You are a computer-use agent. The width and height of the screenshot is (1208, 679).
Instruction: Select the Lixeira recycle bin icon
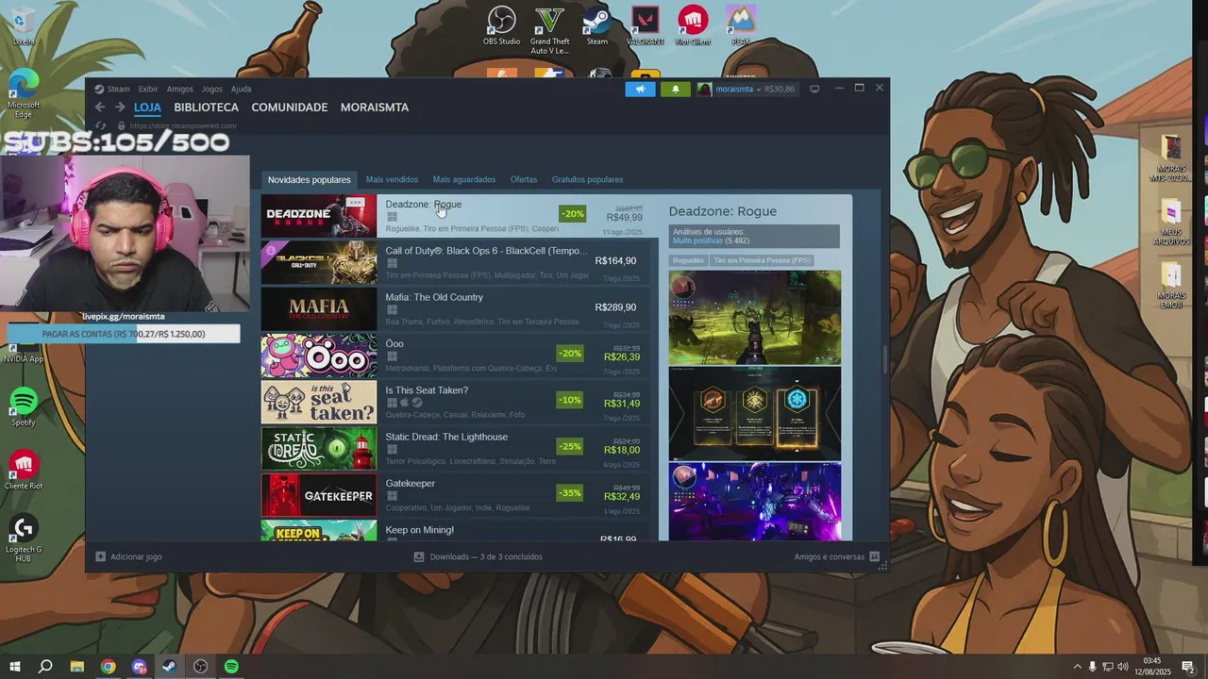[x=24, y=25]
